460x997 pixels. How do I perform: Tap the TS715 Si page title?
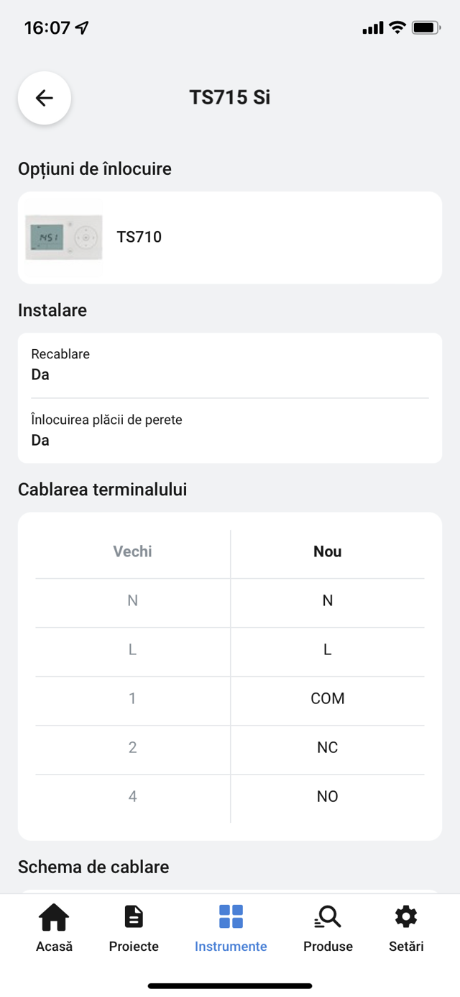coord(230,97)
